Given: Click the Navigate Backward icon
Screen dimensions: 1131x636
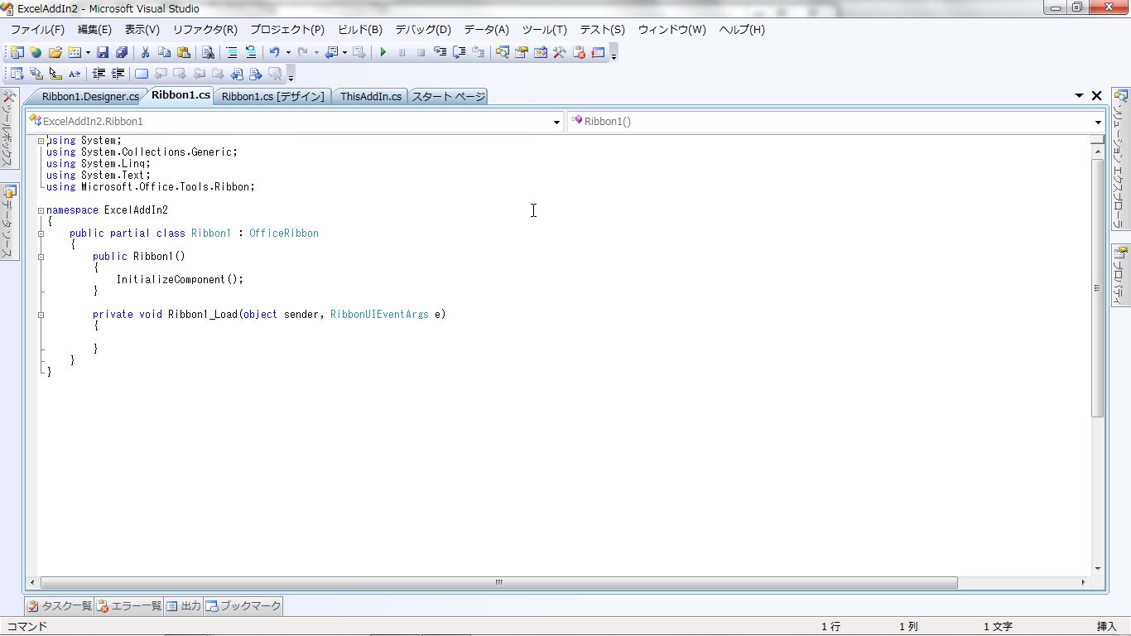Looking at the screenshot, I should point(330,52).
